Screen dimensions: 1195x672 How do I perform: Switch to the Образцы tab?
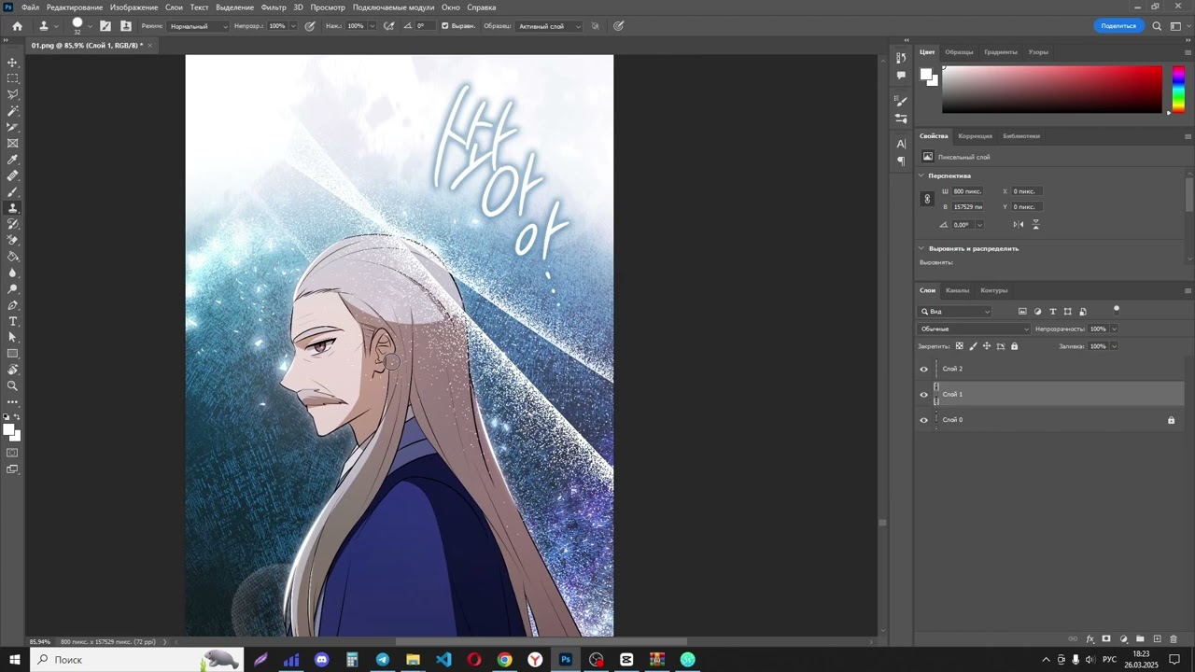pos(959,52)
